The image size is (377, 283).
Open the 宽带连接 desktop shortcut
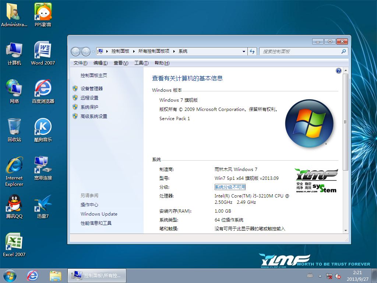43,168
